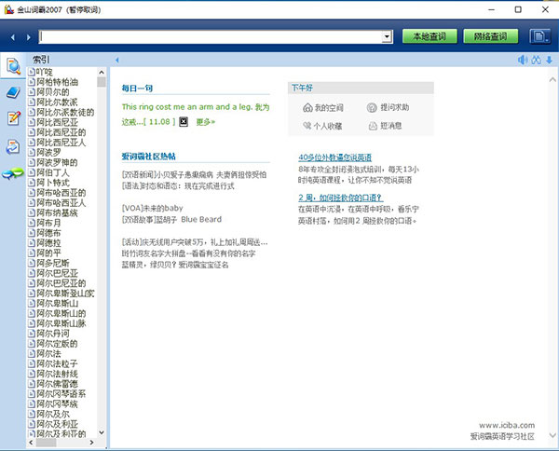Image resolution: width=559 pixels, height=451 pixels.
Task: Select index entry 阿伯丁人
Action: (x=53, y=172)
